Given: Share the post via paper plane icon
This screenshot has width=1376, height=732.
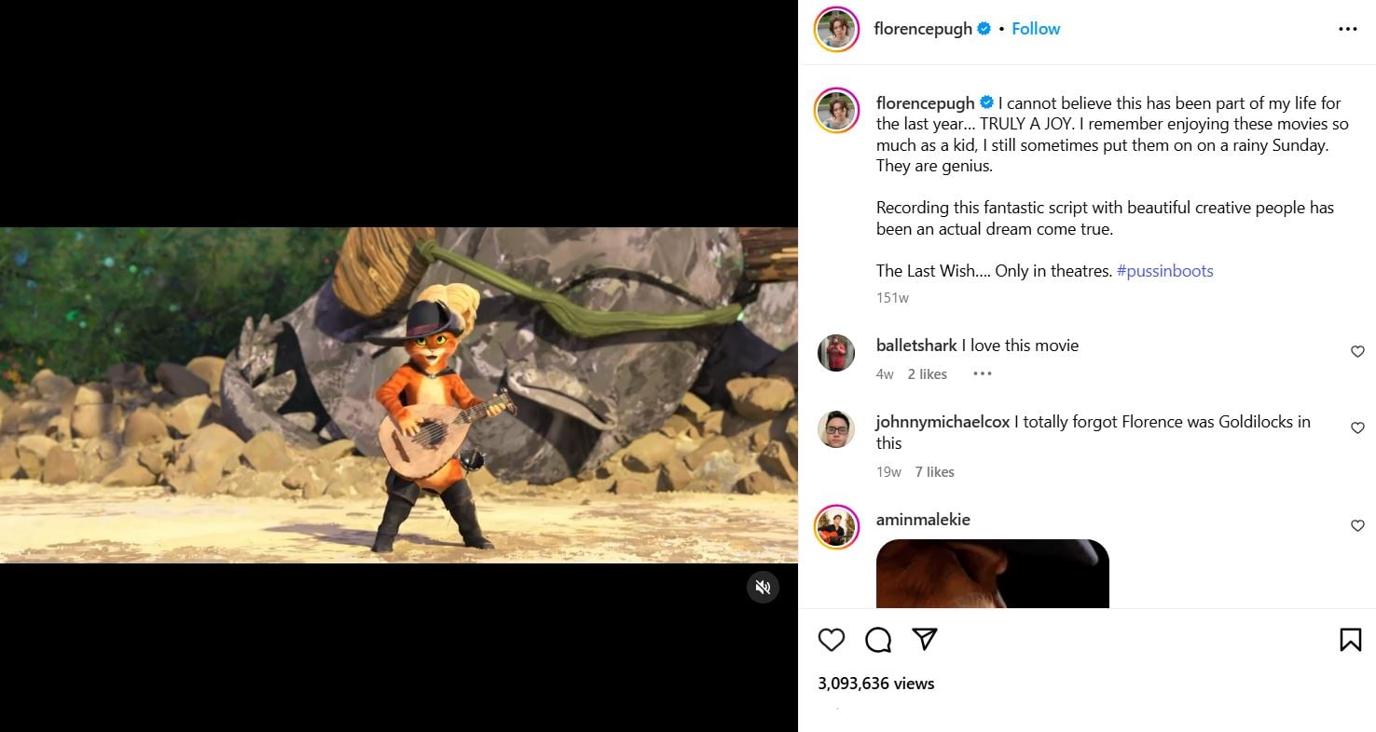Looking at the screenshot, I should point(924,639).
